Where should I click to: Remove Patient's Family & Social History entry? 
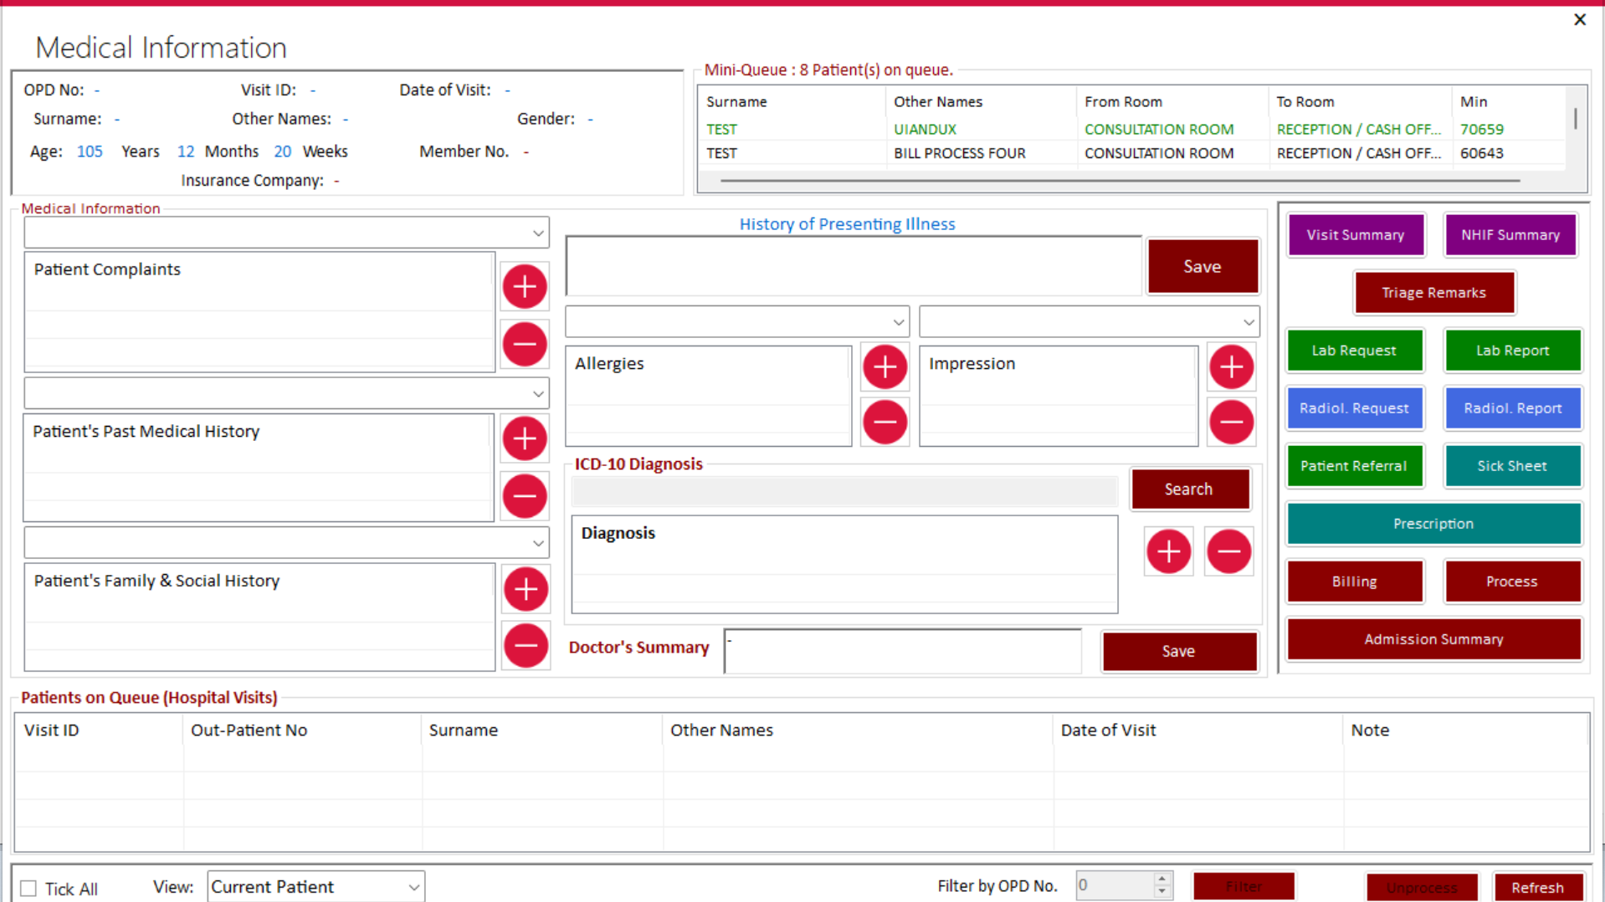pyautogui.click(x=526, y=645)
